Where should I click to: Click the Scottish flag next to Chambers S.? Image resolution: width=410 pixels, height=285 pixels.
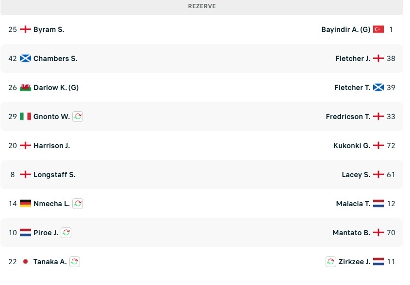[x=25, y=59]
